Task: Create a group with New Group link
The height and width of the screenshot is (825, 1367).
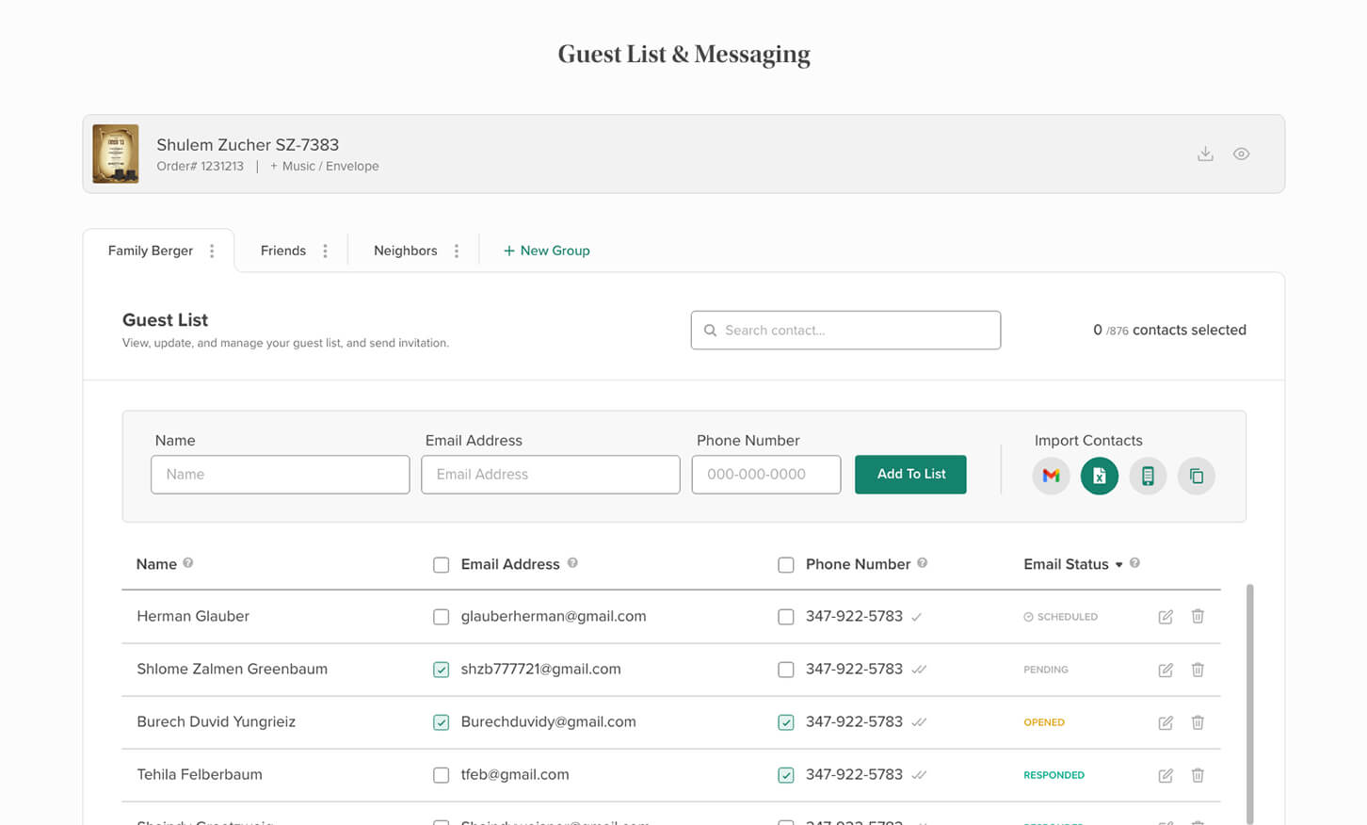Action: pyautogui.click(x=546, y=251)
